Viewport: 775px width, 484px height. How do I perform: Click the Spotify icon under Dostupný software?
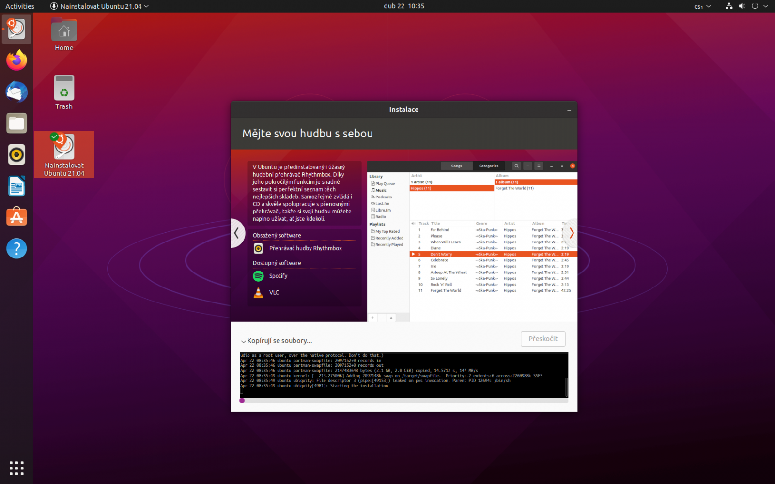tap(258, 276)
